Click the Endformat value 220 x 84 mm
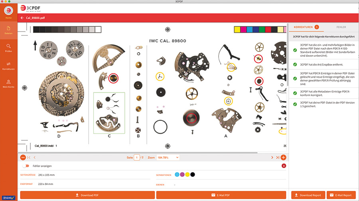The image size is (359, 201). 45,184
